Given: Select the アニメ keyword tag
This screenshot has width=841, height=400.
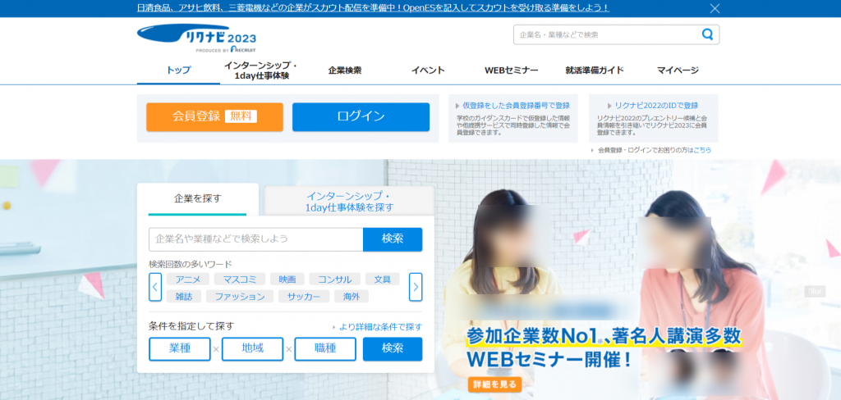Looking at the screenshot, I should 188,279.
